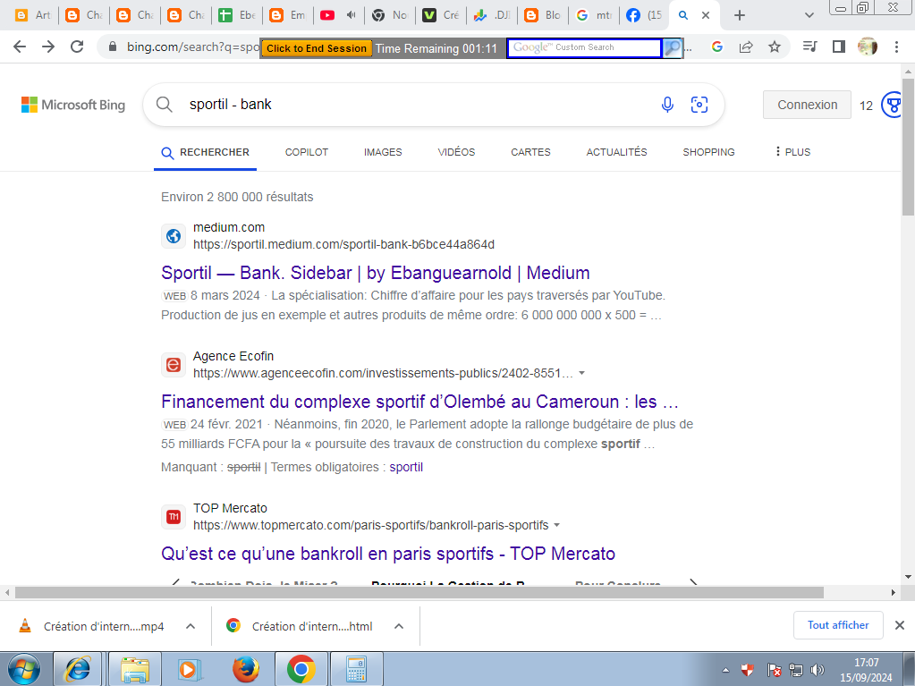Click the Bing search box text
Viewport: 915px width, 686px height.
point(231,105)
